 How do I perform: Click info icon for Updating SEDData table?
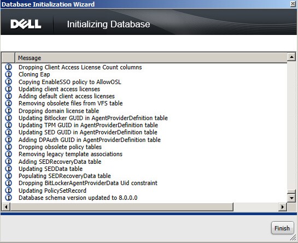[x=8, y=169]
